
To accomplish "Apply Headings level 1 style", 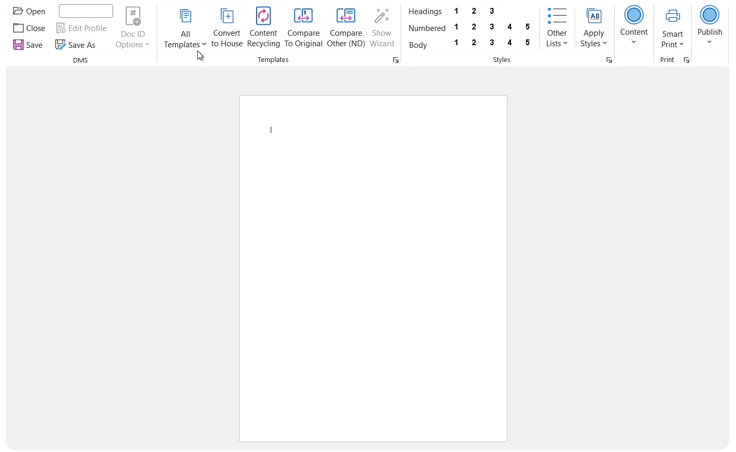I will (456, 11).
